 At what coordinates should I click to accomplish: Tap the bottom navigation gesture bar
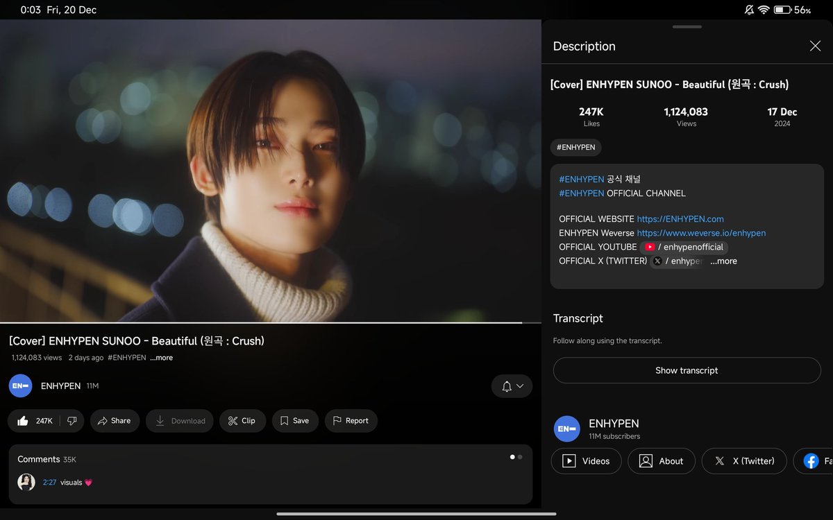(x=416, y=514)
